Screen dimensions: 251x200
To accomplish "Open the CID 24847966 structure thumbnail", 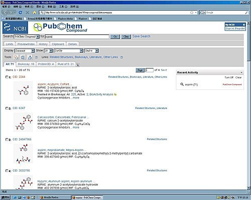I will tap(23, 153).
